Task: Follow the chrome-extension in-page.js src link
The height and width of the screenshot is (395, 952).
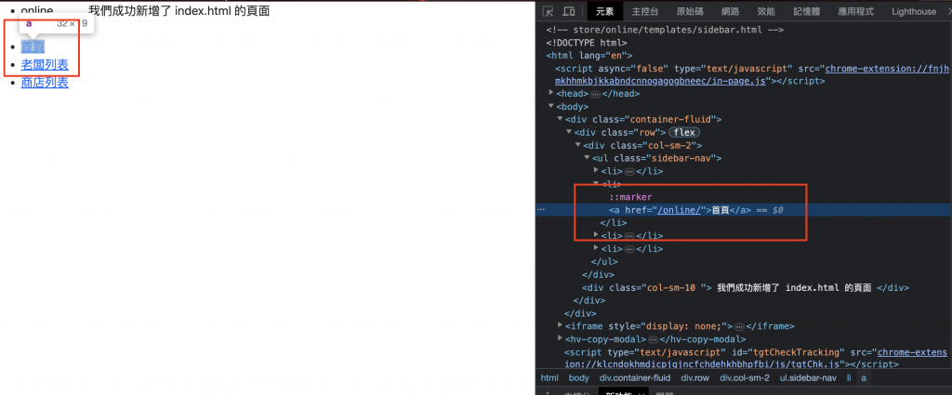Action: (751, 74)
